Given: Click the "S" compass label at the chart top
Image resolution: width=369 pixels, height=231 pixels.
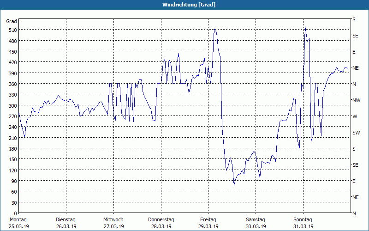Looking at the screenshot, I should 354,19.
